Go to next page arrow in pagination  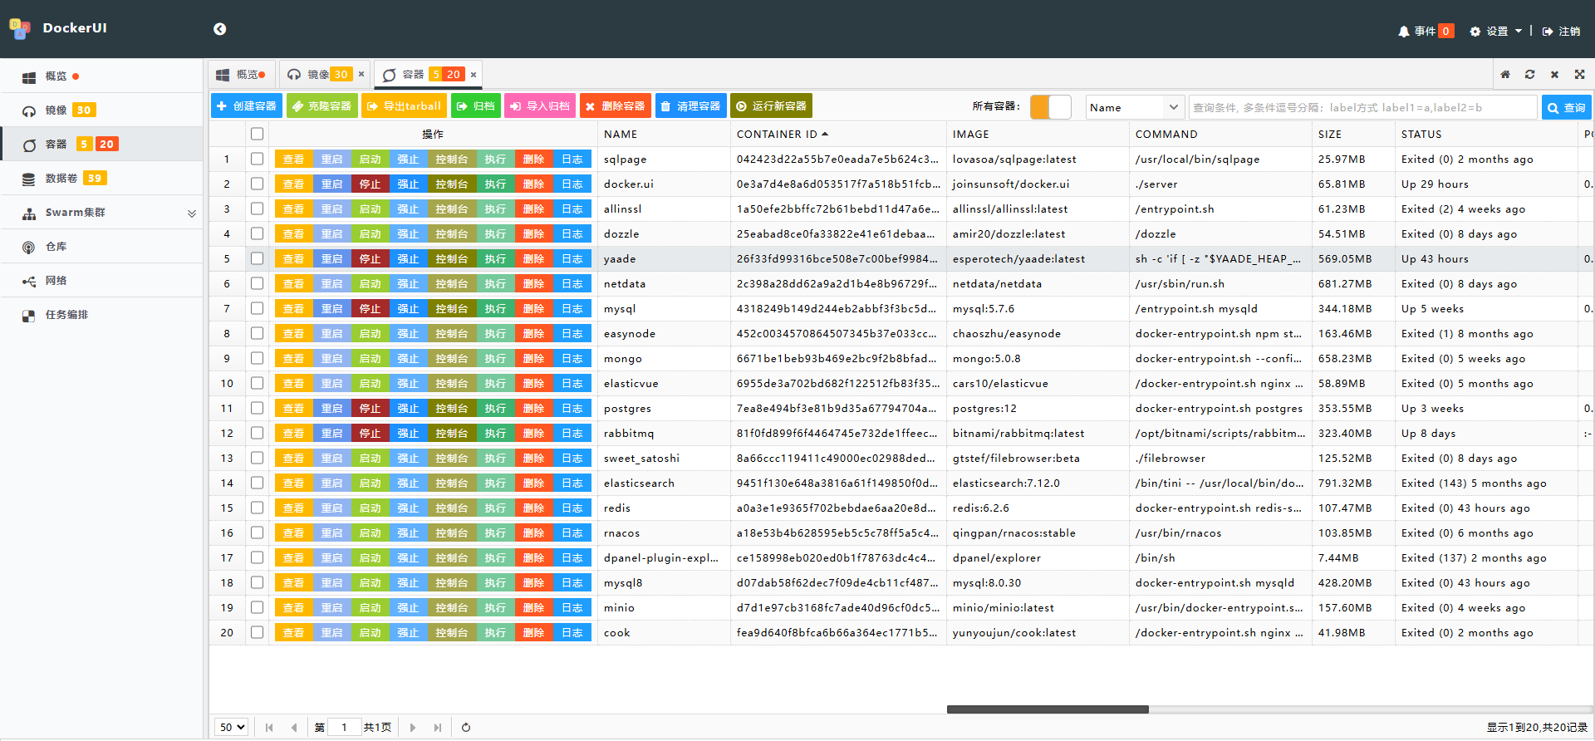click(x=413, y=728)
